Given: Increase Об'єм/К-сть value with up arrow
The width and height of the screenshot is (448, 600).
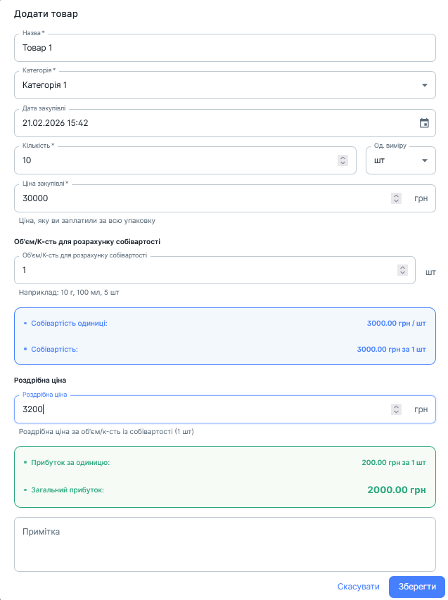Looking at the screenshot, I should click(402, 267).
